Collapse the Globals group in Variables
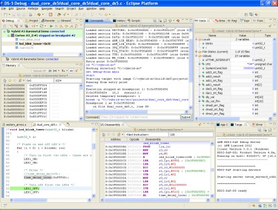 (x=196, y=56)
